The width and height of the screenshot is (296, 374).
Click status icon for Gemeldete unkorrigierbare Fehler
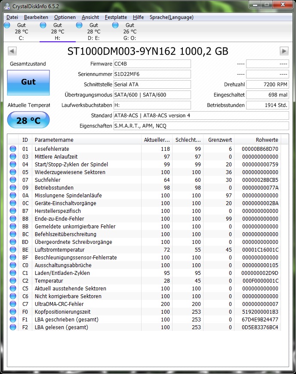tap(13, 226)
